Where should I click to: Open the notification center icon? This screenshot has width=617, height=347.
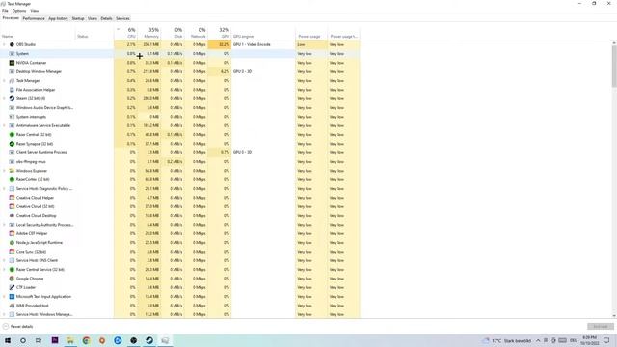point(606,340)
